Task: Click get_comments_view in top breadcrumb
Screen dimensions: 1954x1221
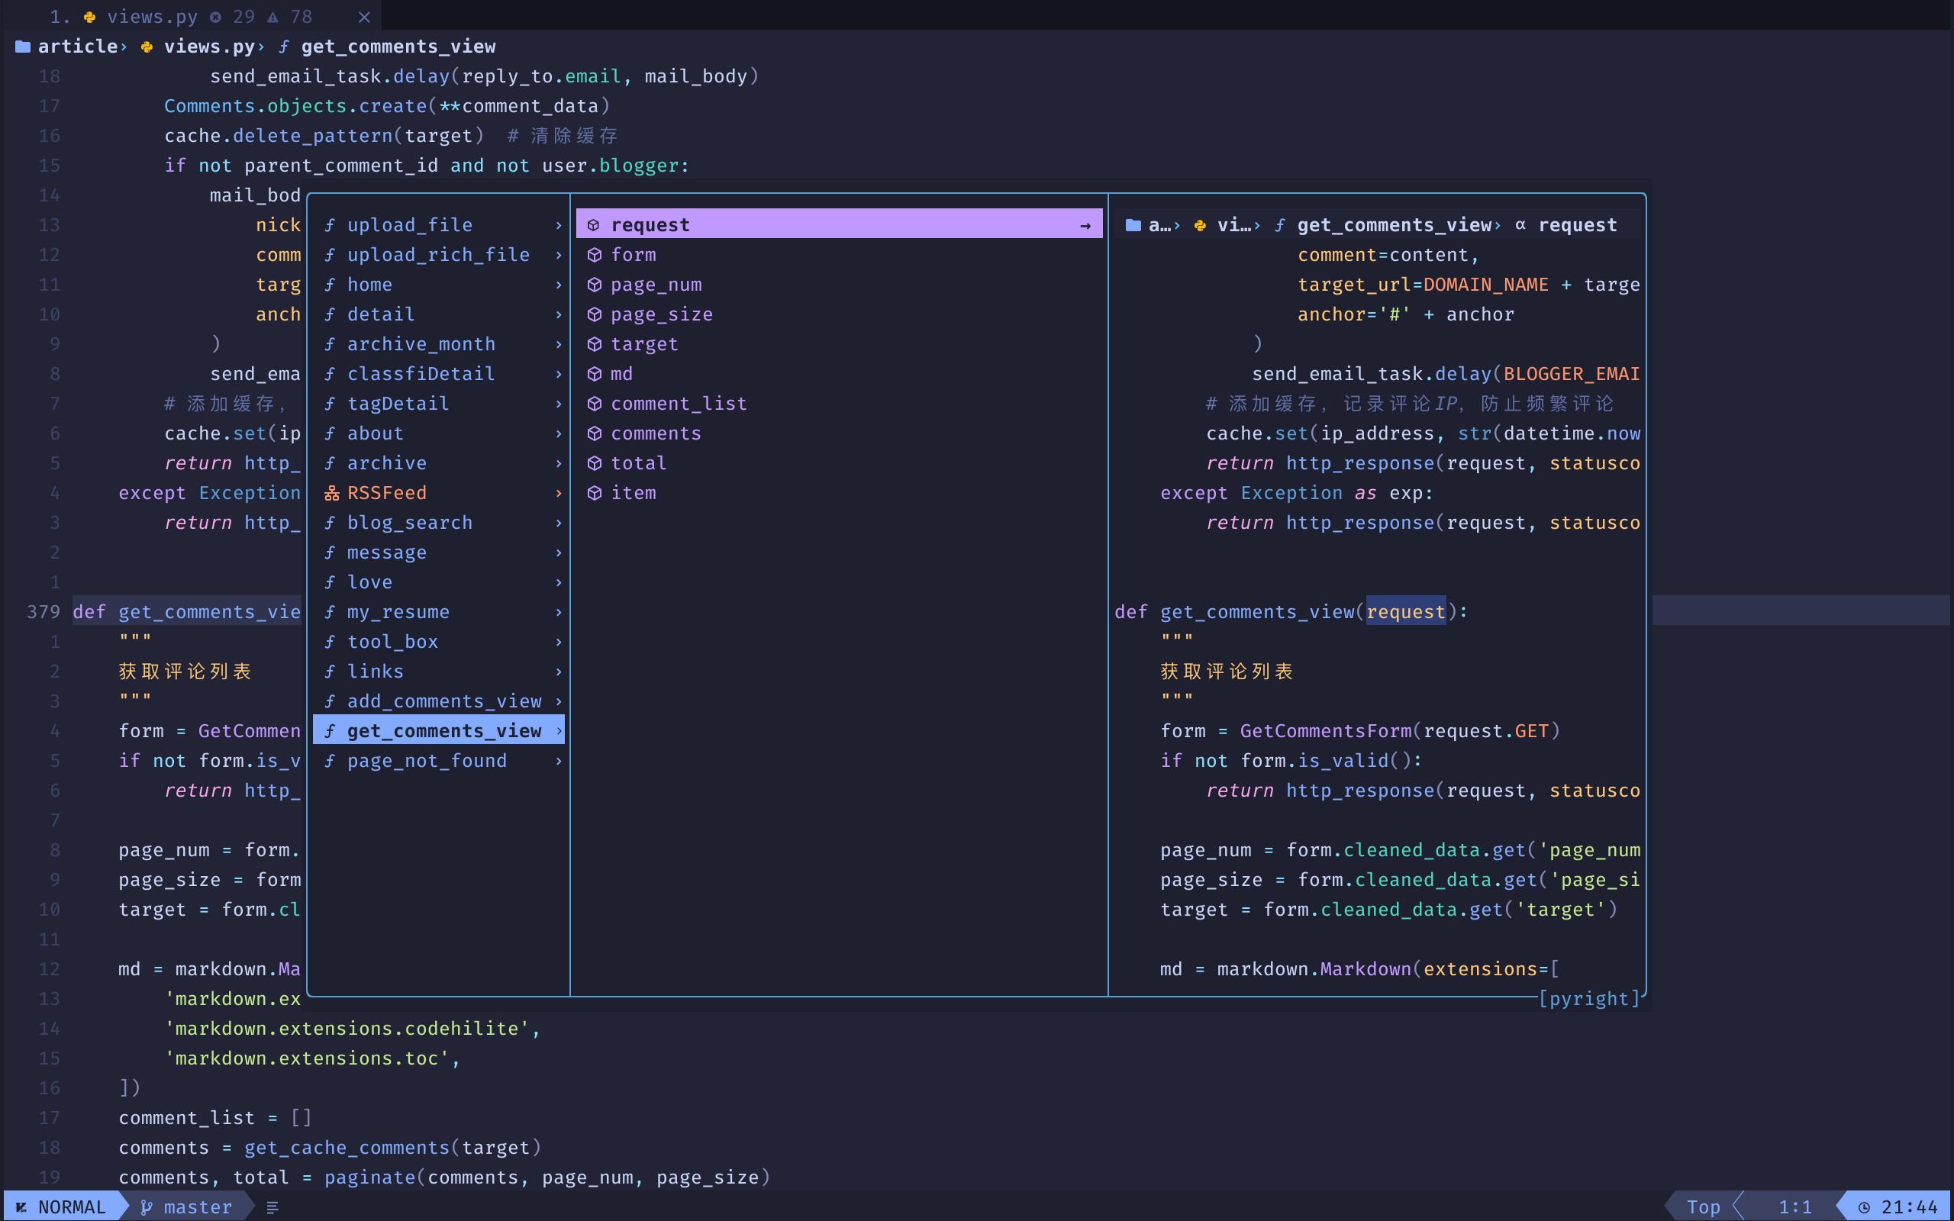Action: (398, 47)
